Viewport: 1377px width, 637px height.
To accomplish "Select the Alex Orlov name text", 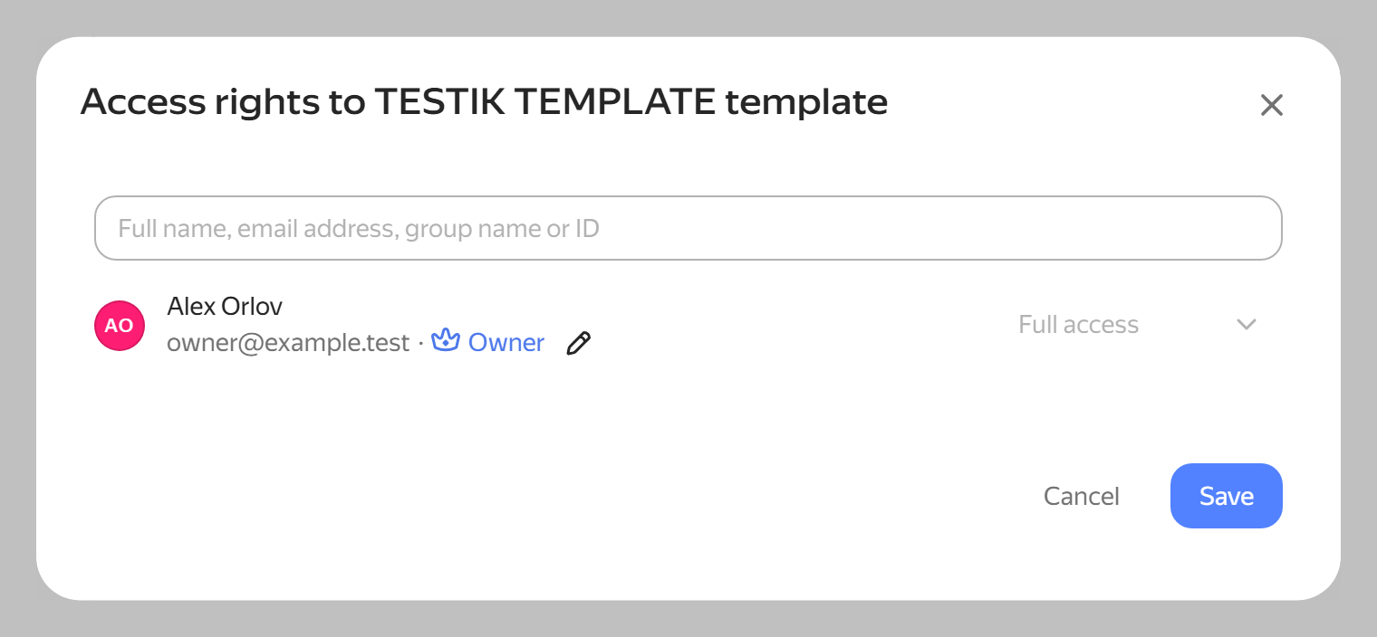I will (225, 306).
